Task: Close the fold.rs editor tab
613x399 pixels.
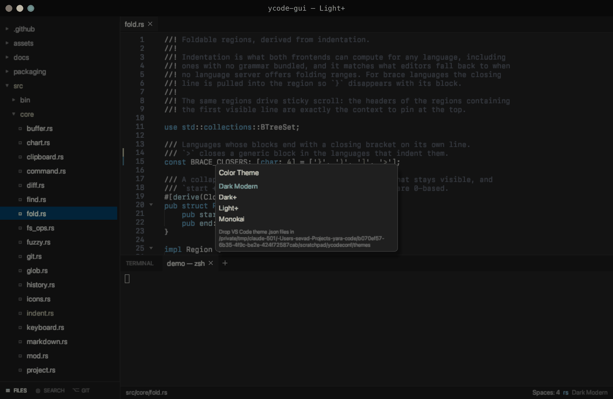Action: click(150, 24)
